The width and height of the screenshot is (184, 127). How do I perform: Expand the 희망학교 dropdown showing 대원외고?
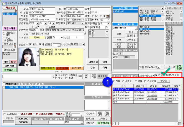click(83, 23)
